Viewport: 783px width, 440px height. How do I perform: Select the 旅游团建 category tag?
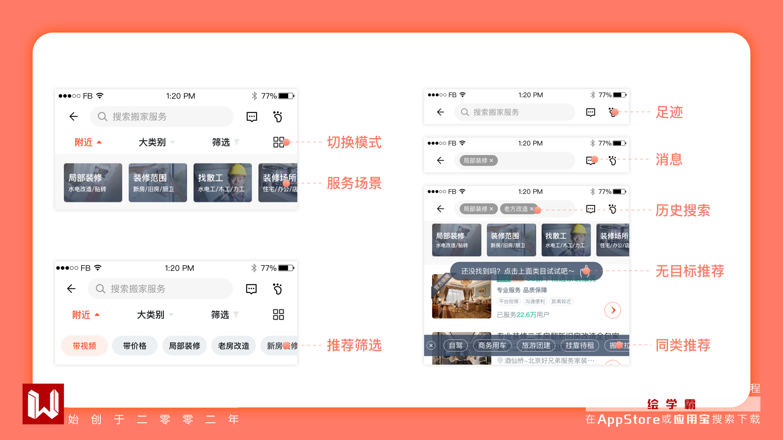535,345
